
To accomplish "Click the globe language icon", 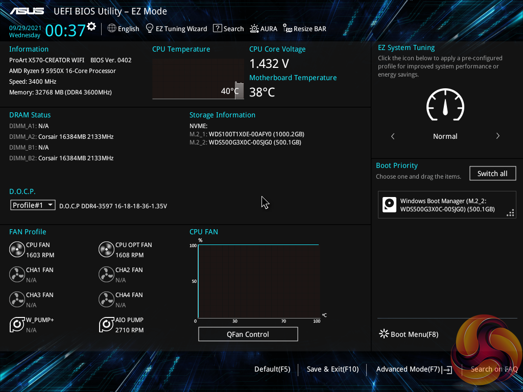I will 112,29.
